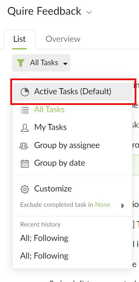
Task: Select Group by assignee option
Action: click(72, 145)
